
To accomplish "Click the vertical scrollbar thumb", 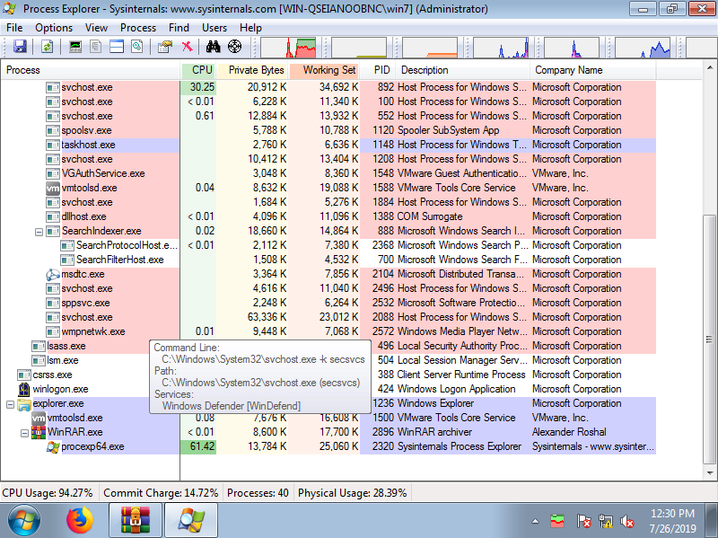I will tap(710, 340).
